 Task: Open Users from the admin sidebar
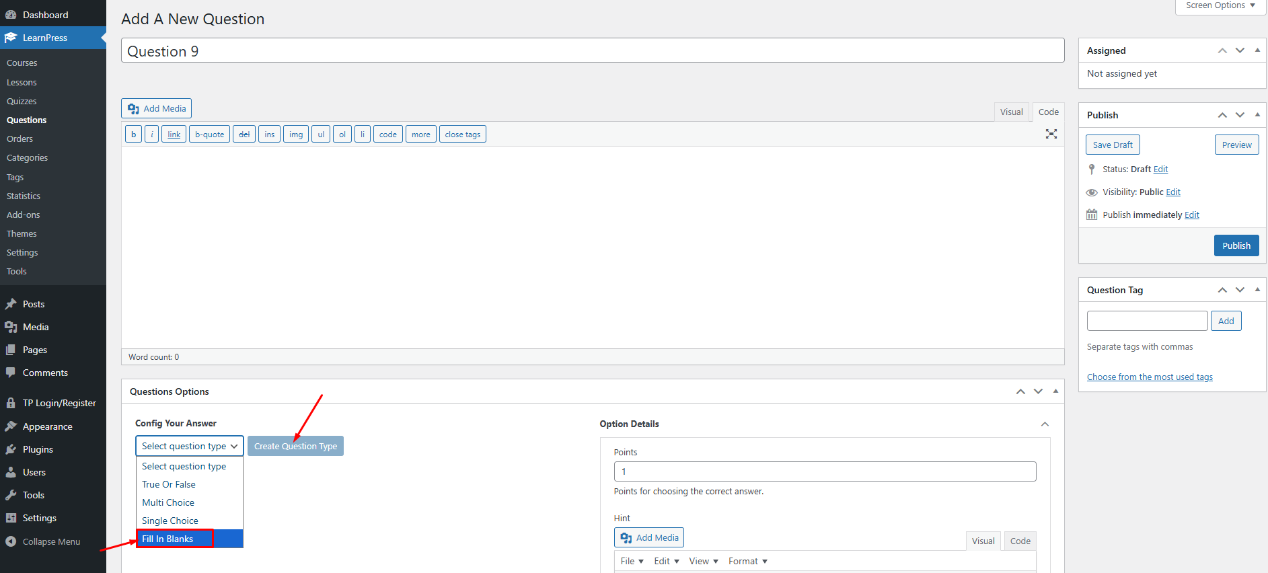coord(34,472)
